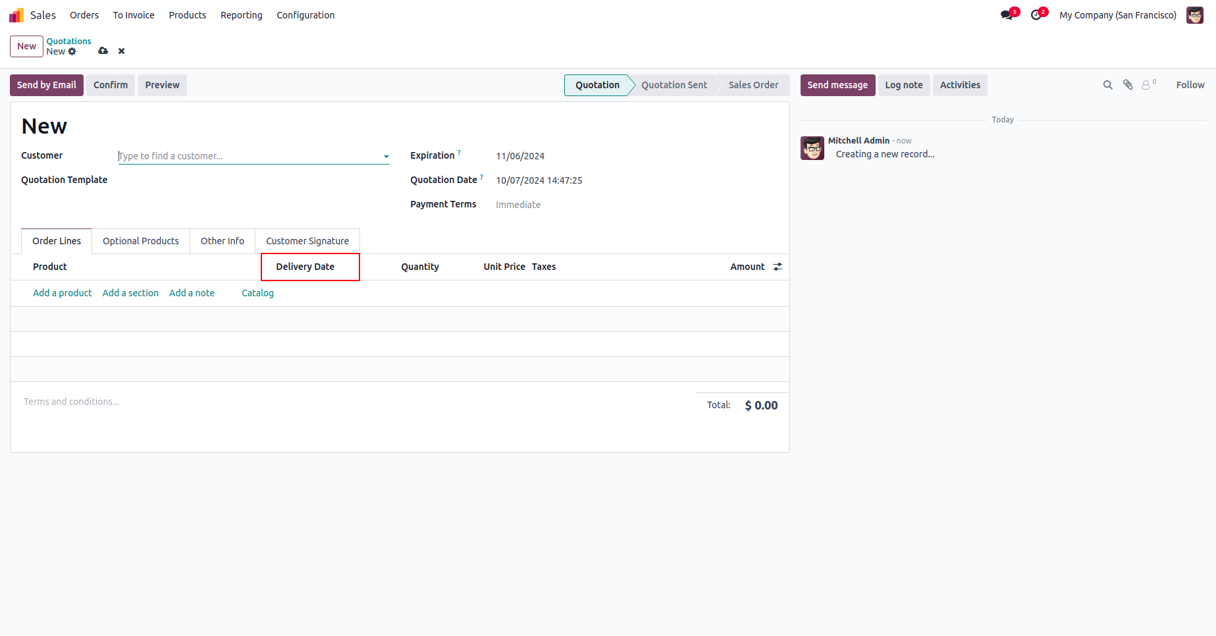Open the activities clock icon
The height and width of the screenshot is (636, 1216).
[1036, 15]
